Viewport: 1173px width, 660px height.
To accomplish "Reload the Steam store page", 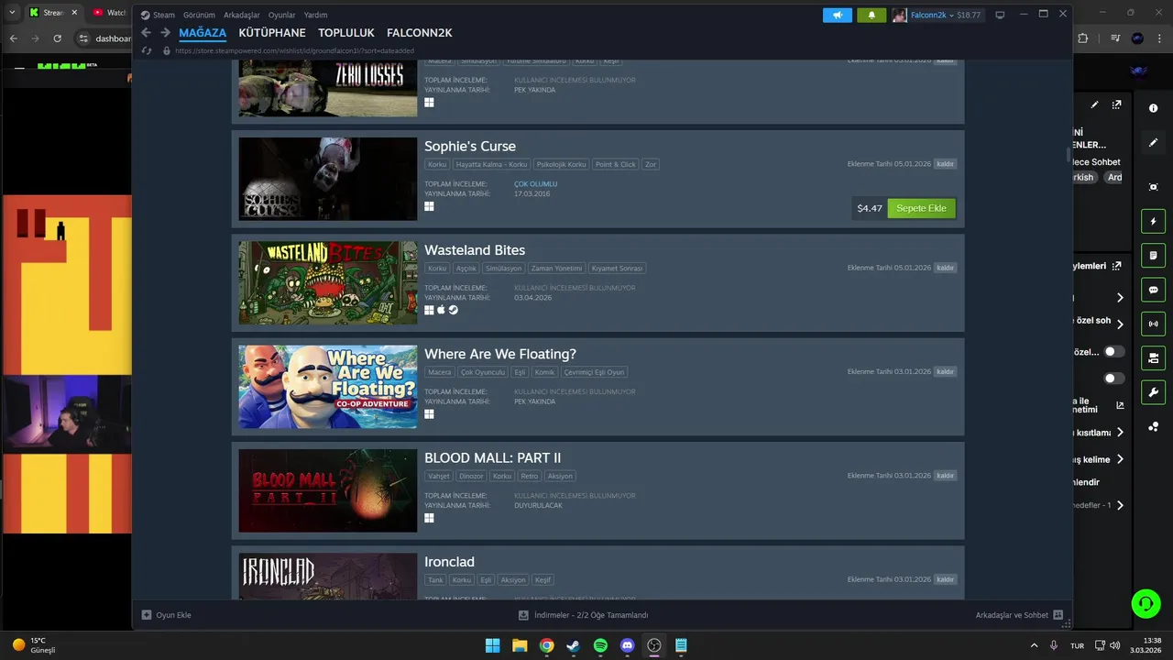I will tap(147, 50).
